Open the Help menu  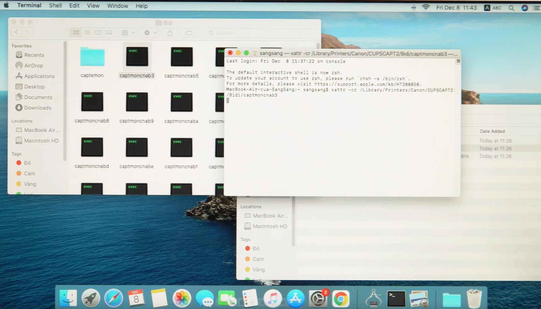[x=141, y=5]
